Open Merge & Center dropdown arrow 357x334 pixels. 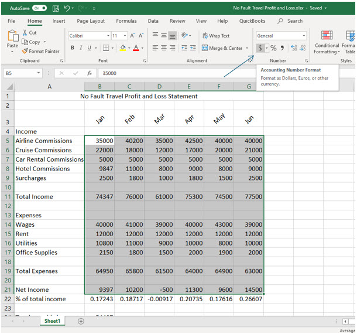[x=247, y=48]
